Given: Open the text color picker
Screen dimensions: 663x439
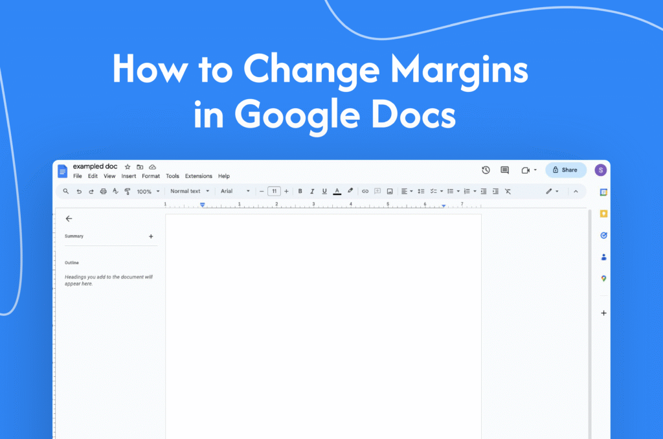Looking at the screenshot, I should [337, 191].
